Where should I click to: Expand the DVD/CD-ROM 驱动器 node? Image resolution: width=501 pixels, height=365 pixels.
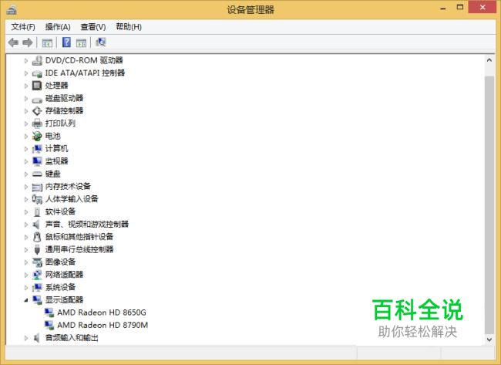tap(26, 60)
